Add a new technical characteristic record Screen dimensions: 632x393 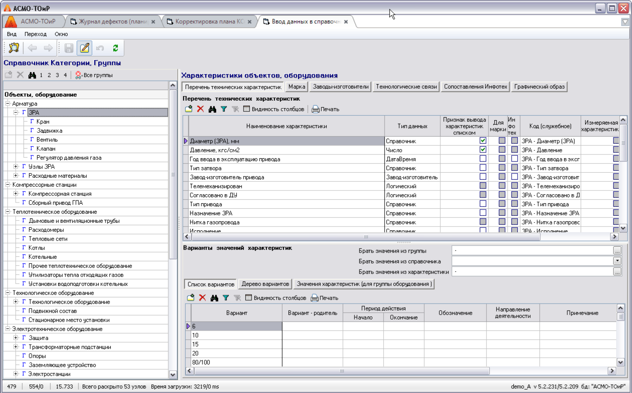click(188, 109)
